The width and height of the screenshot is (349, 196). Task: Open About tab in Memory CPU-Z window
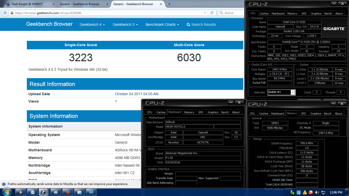click(339, 114)
